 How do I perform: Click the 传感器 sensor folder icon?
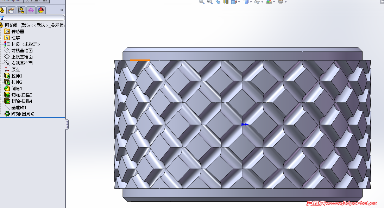[x=7, y=31]
